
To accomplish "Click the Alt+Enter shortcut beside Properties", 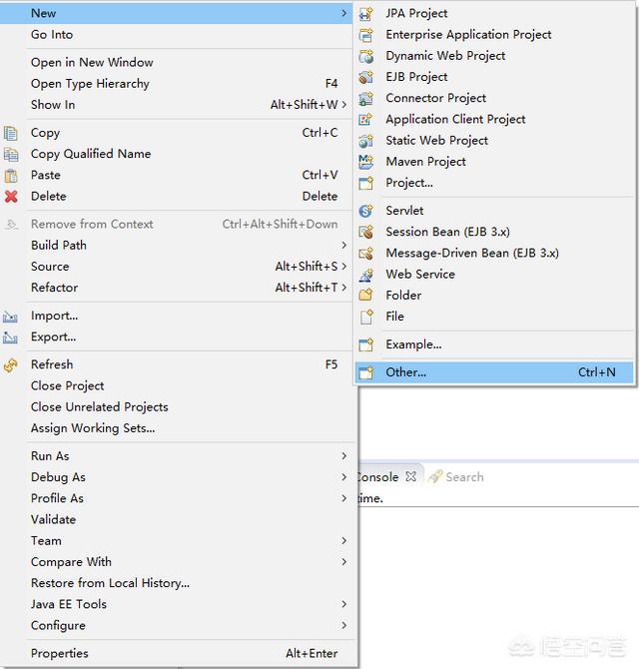I will pos(312,654).
